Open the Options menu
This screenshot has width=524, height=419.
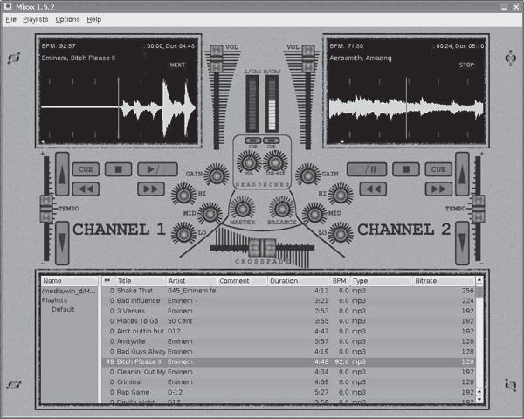(67, 19)
